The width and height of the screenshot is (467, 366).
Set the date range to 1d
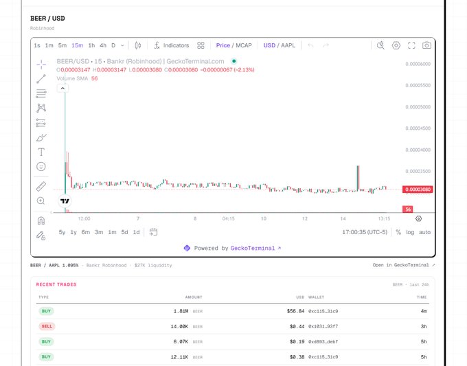click(x=136, y=232)
